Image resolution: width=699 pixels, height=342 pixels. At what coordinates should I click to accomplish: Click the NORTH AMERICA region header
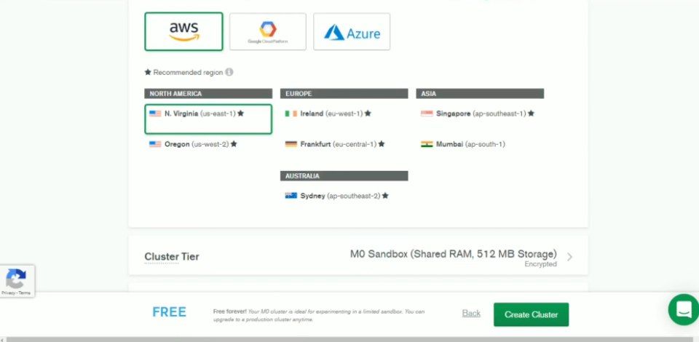208,94
